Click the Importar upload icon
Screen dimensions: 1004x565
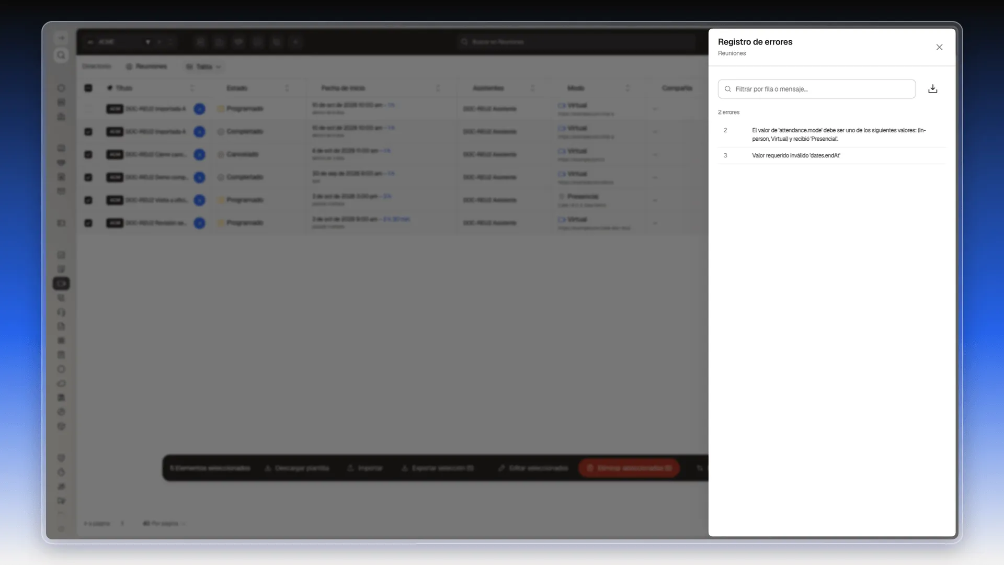(x=350, y=468)
